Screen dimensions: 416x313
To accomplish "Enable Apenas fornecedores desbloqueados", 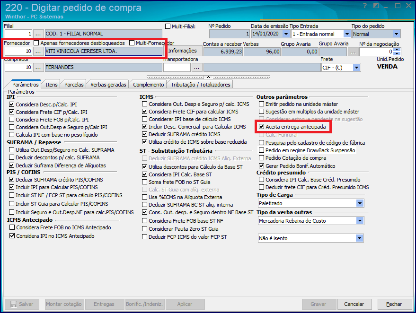I will 36,43.
